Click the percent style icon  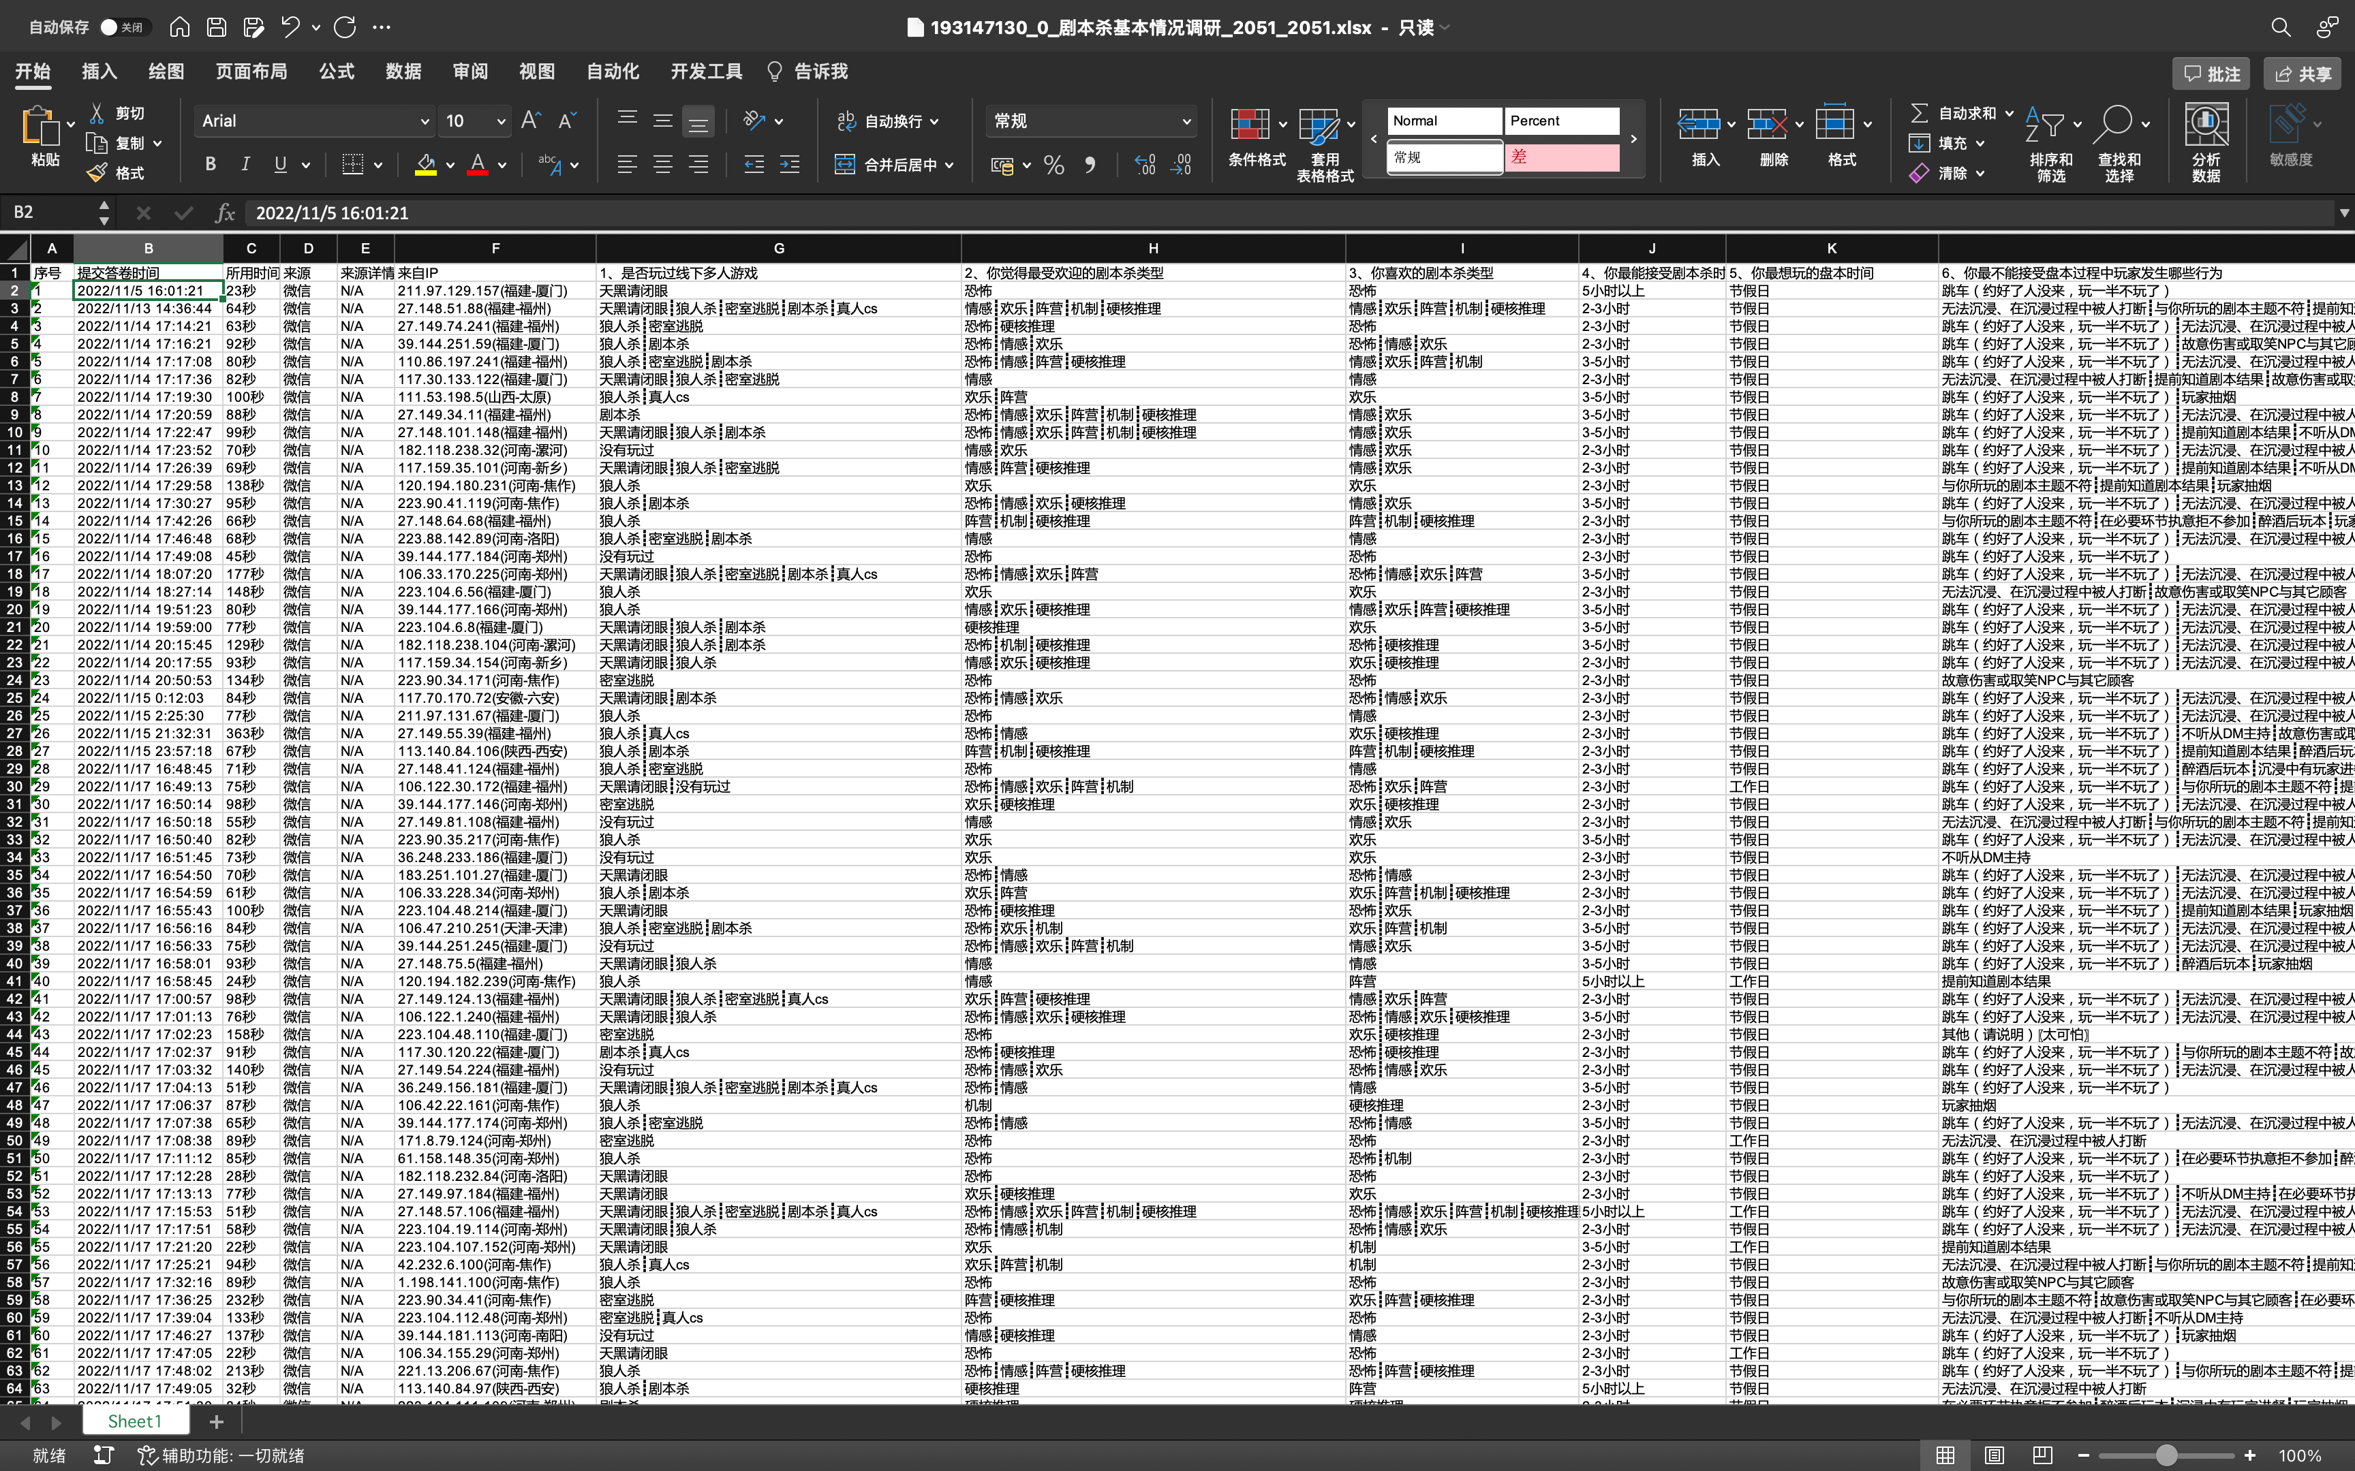point(1054,165)
